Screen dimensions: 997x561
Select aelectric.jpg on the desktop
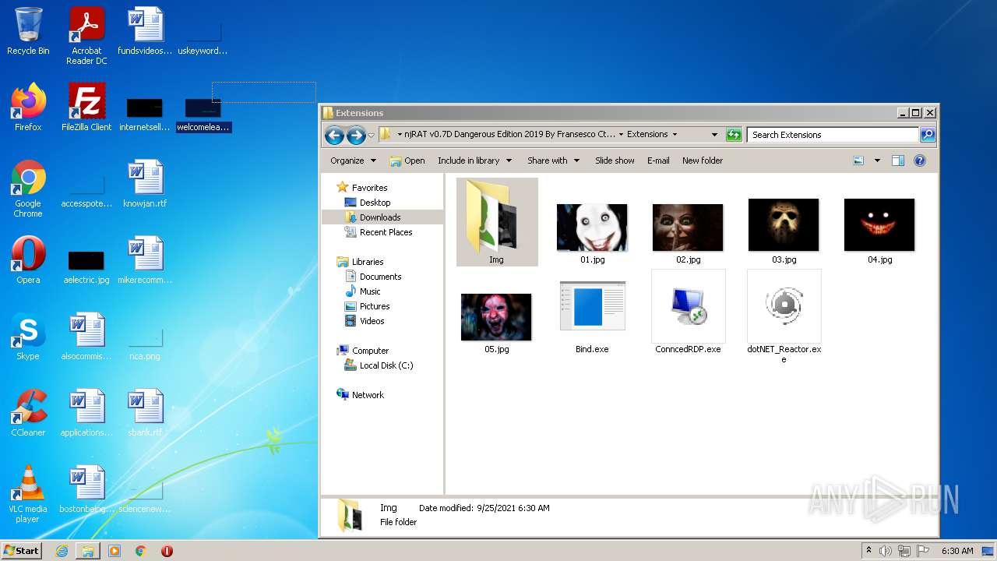(86, 266)
